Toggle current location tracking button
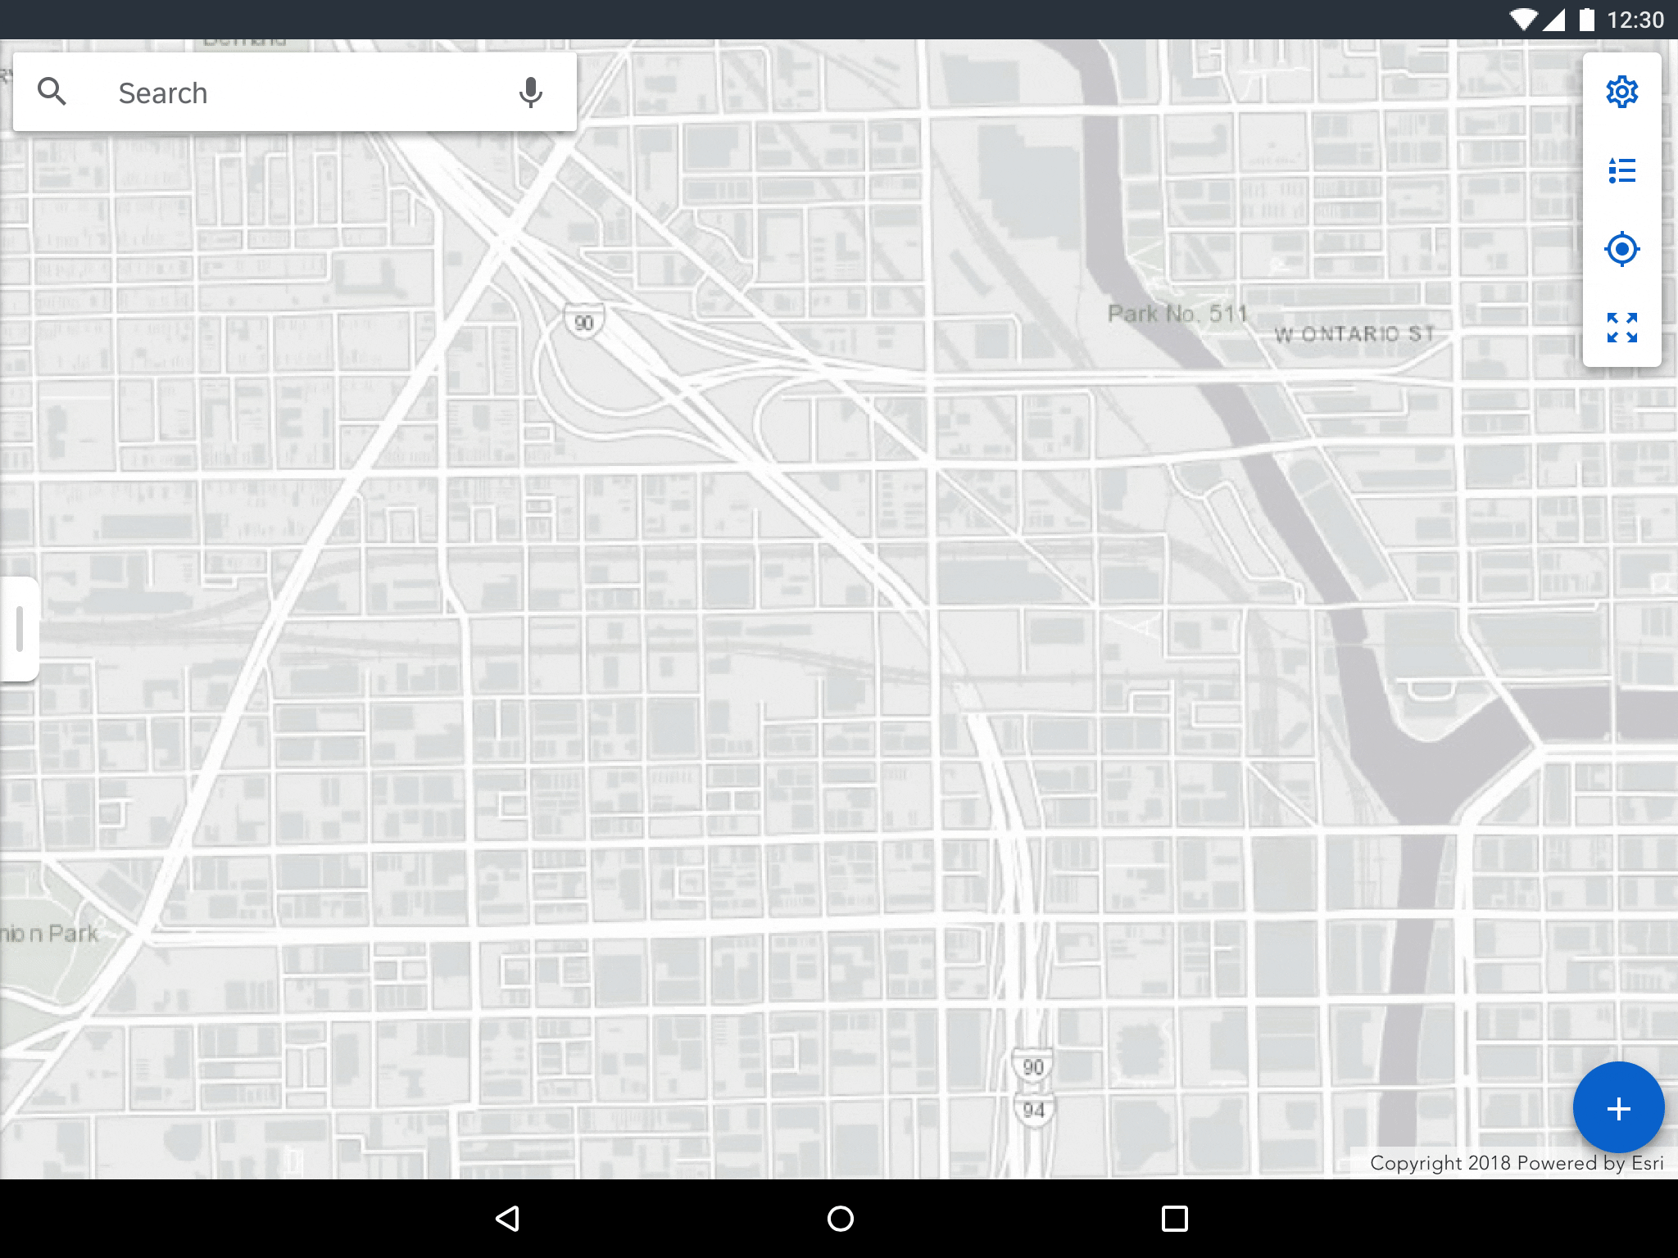Image resolution: width=1678 pixels, height=1258 pixels. click(1622, 248)
